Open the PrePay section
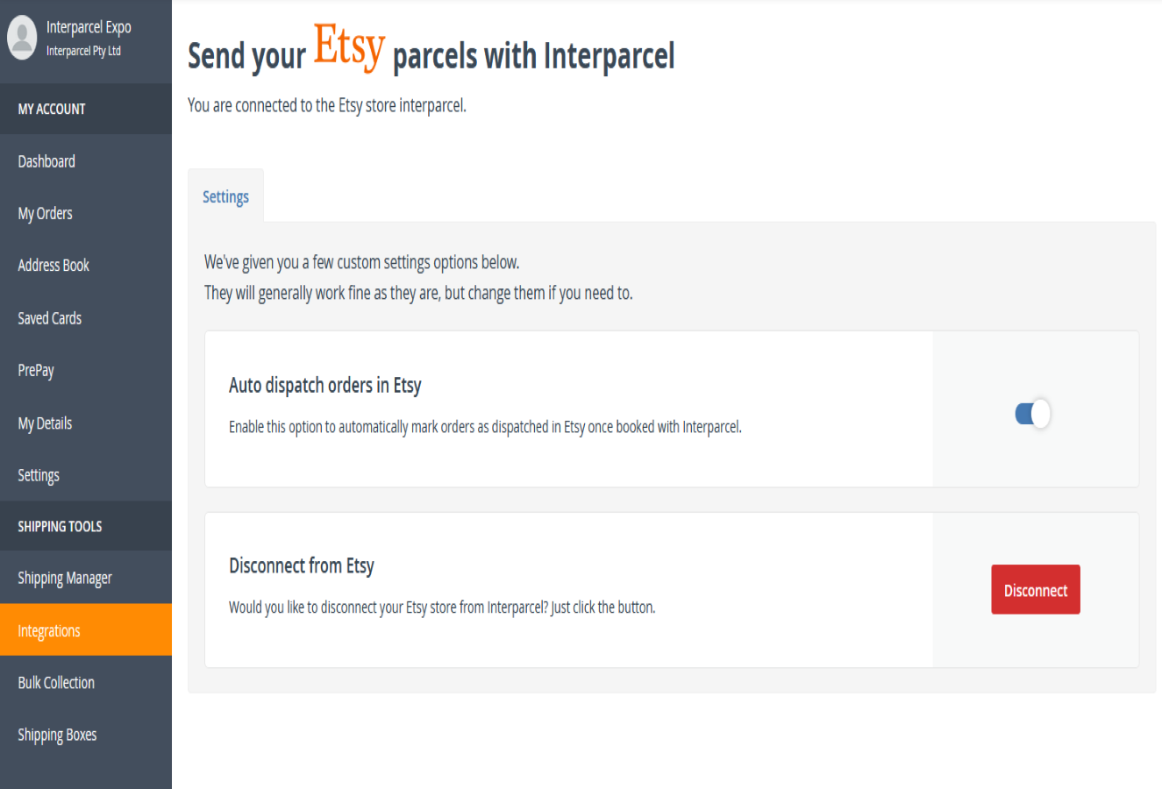 (x=35, y=370)
